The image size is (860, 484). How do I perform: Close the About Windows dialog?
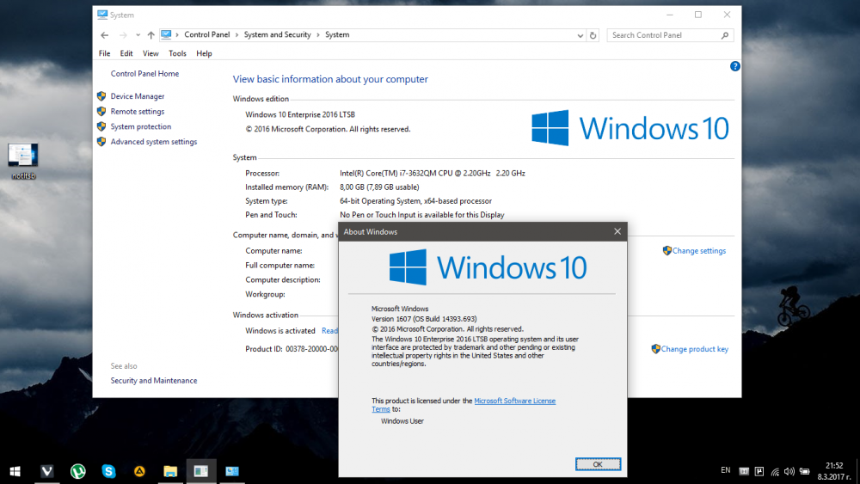pyautogui.click(x=617, y=231)
